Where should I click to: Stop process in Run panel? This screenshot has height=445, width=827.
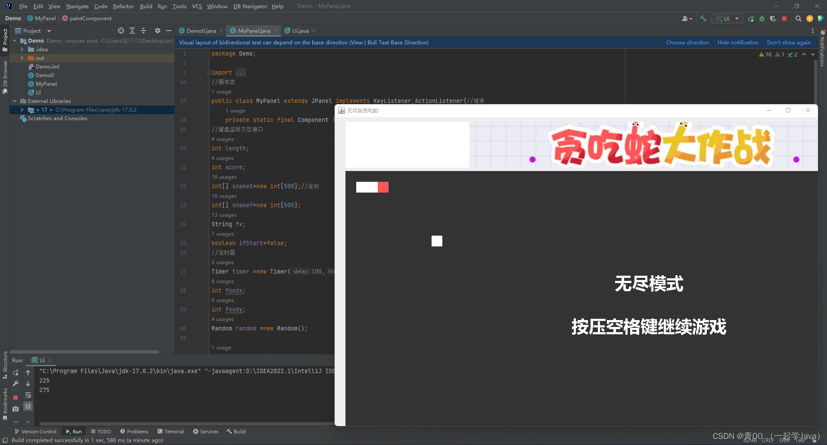pyautogui.click(x=16, y=398)
